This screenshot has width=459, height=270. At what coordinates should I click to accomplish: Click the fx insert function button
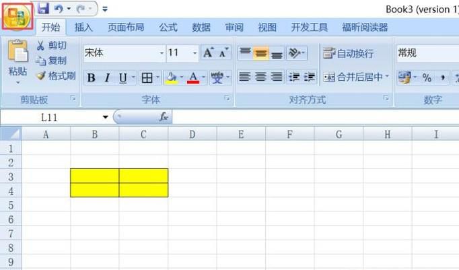(164, 117)
